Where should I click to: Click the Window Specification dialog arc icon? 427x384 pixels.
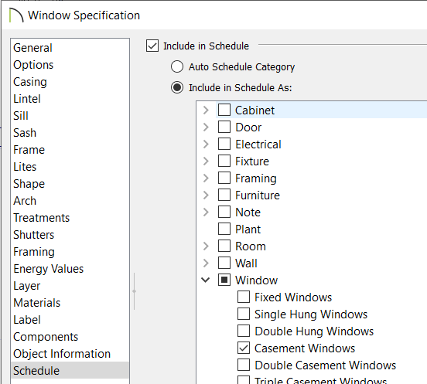16,15
